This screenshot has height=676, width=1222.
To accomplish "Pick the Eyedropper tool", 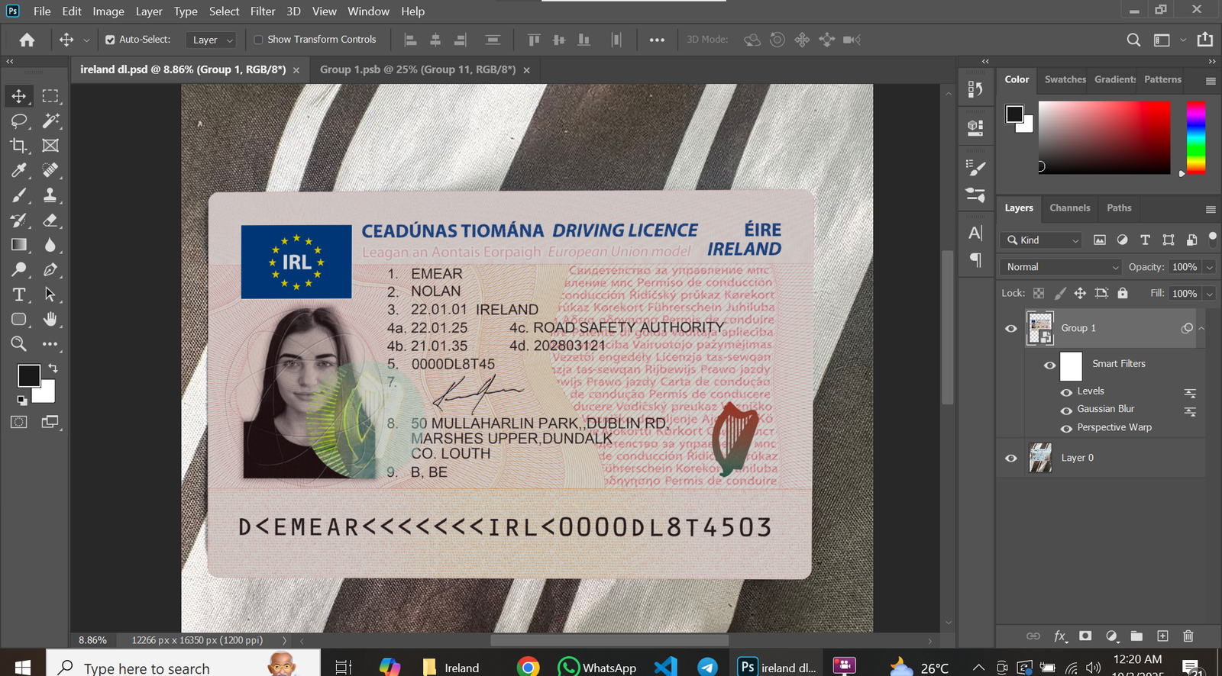I will 19,170.
